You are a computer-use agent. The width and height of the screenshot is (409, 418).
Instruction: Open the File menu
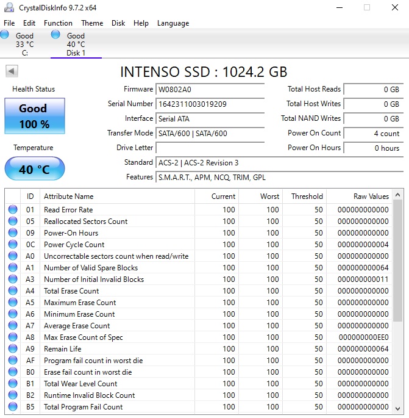(9, 23)
